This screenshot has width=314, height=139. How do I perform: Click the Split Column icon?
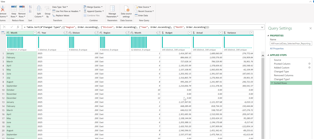click(39, 9)
